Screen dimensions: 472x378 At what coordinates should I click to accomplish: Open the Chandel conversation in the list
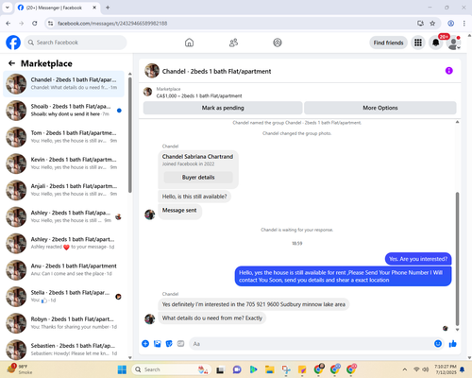point(63,84)
